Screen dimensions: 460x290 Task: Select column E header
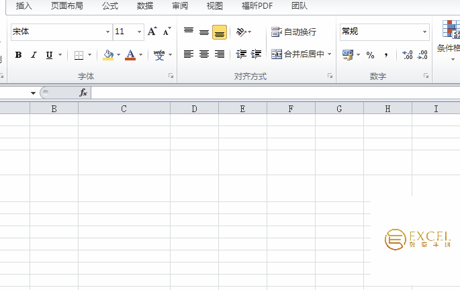pos(242,109)
